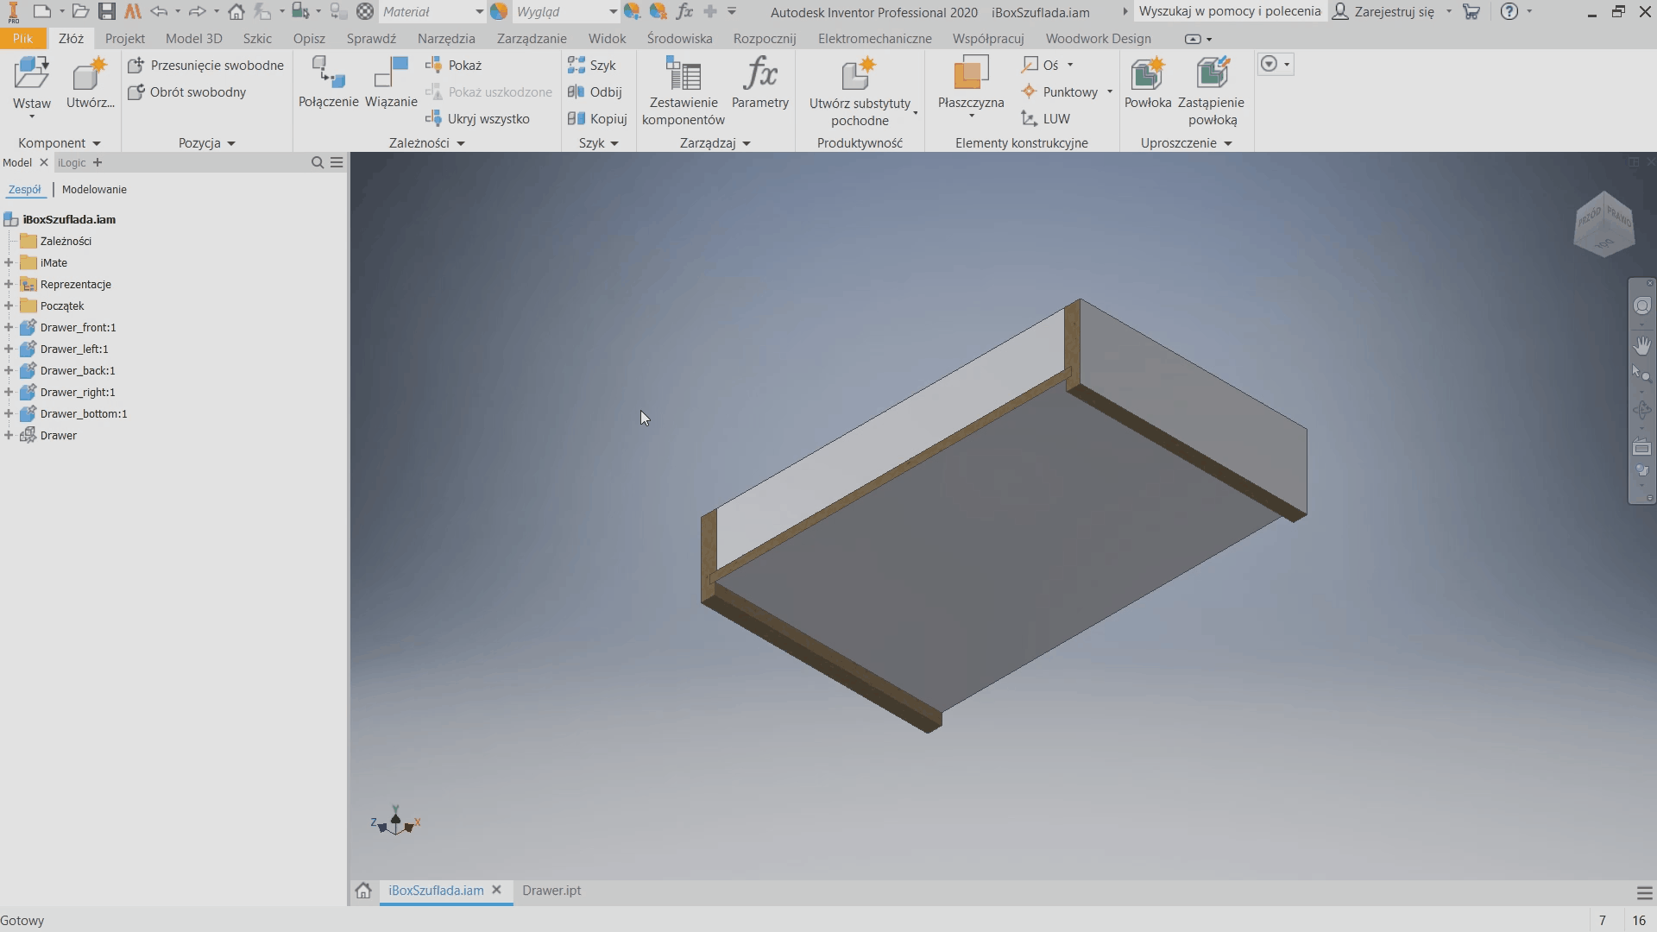Click the Wstaw component insert icon
Viewport: 1657px width, 932px height.
coord(32,75)
